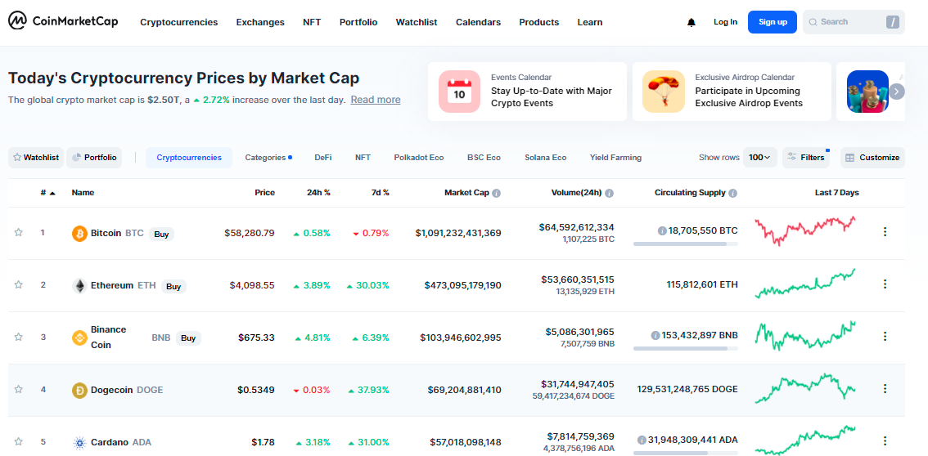The height and width of the screenshot is (456, 928).
Task: Click the Dogecoin coin icon
Action: tap(79, 390)
